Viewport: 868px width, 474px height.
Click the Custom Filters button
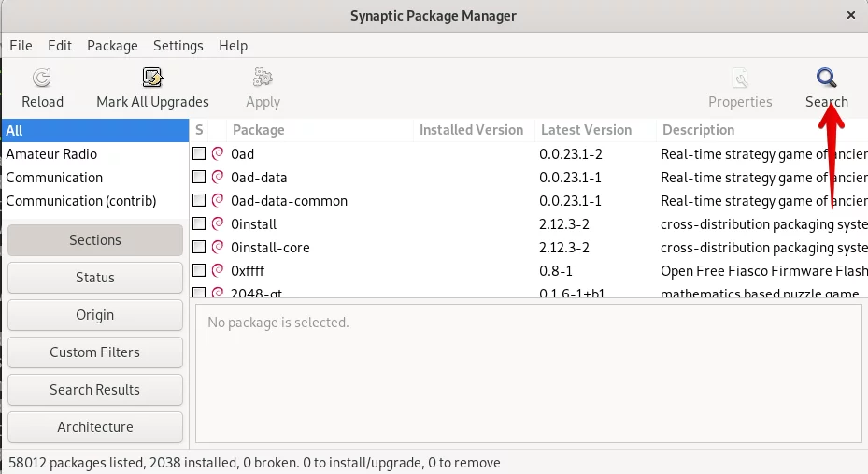(95, 352)
